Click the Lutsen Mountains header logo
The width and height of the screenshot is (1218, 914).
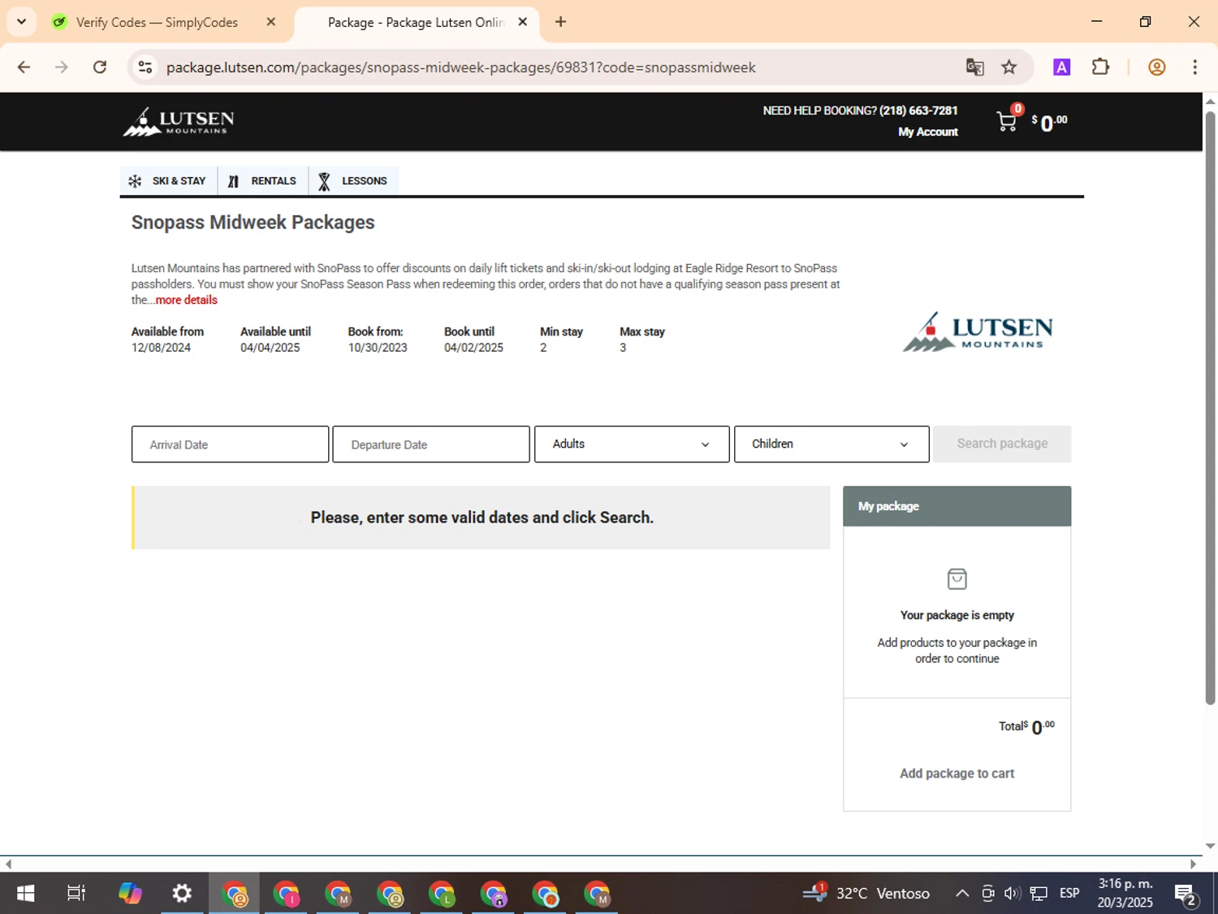[179, 122]
